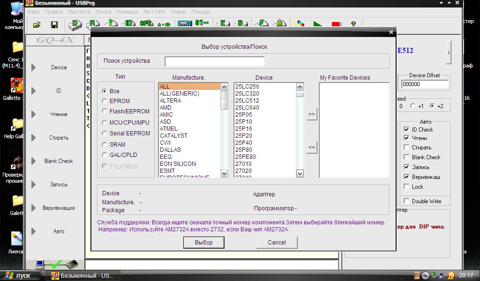Click the green R chip toolbar icon
This screenshot has height=281, width=480.
click(x=93, y=24)
